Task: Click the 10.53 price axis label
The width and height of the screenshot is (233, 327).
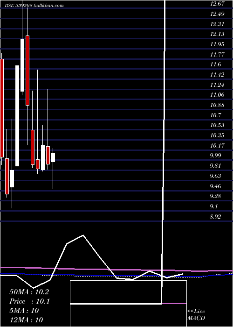Action: (x=217, y=125)
